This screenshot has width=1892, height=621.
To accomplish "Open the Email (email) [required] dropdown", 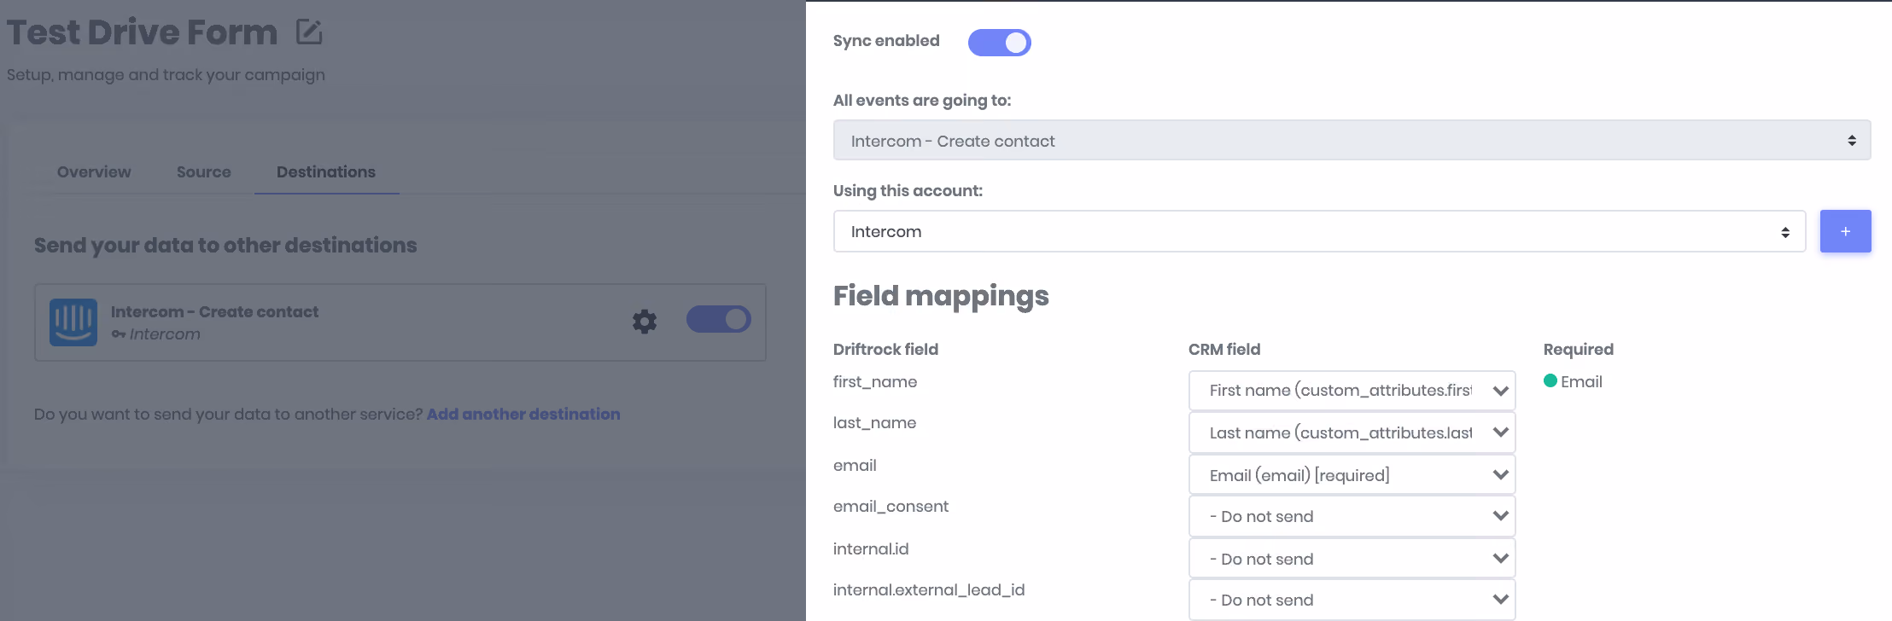I will point(1352,474).
